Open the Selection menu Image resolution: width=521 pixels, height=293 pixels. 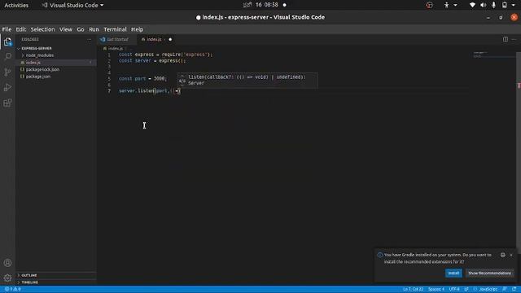(x=42, y=29)
